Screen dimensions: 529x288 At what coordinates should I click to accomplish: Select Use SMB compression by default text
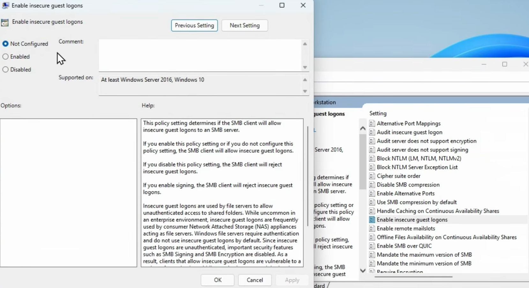pyautogui.click(x=417, y=202)
